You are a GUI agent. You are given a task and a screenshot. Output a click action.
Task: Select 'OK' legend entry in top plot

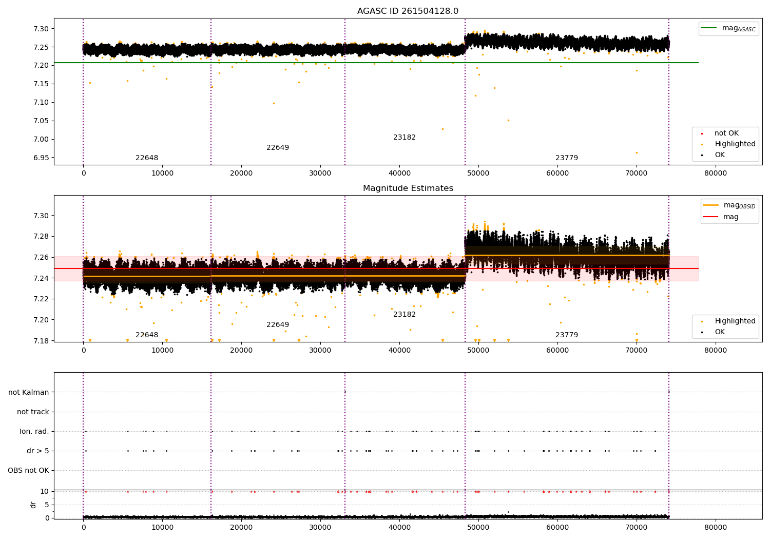click(720, 155)
